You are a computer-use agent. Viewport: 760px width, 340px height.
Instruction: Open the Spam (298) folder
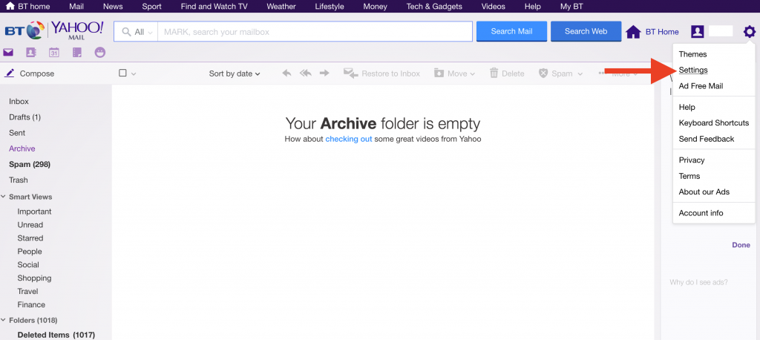pos(30,164)
